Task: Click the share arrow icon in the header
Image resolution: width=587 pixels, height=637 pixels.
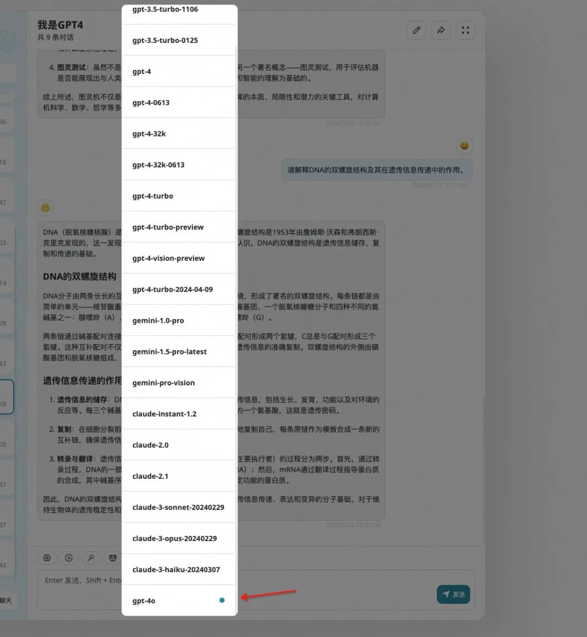Action: pos(441,30)
